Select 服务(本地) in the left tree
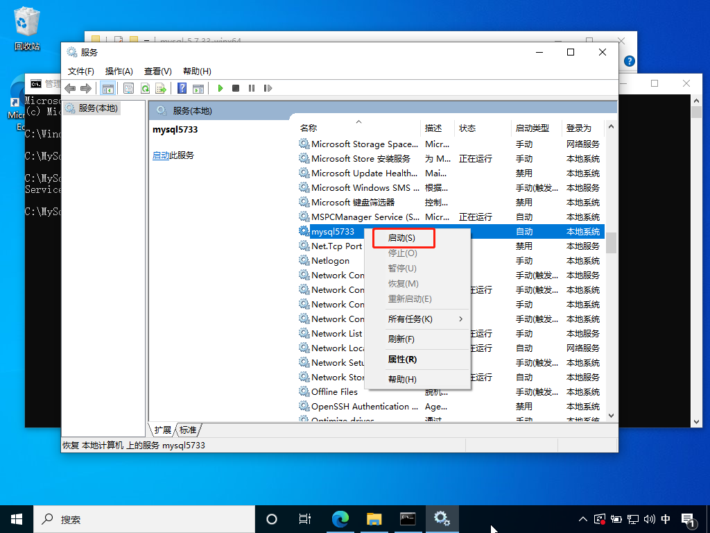 click(98, 108)
